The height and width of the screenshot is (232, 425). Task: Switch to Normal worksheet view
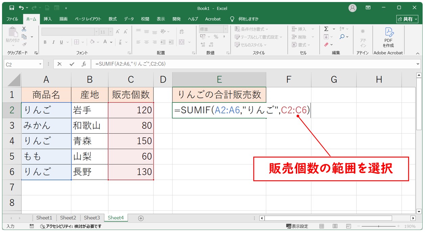coord(322,226)
